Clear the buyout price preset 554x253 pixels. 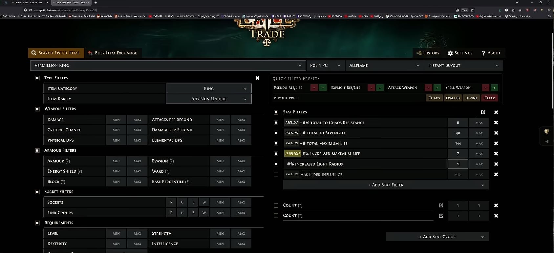click(x=490, y=98)
